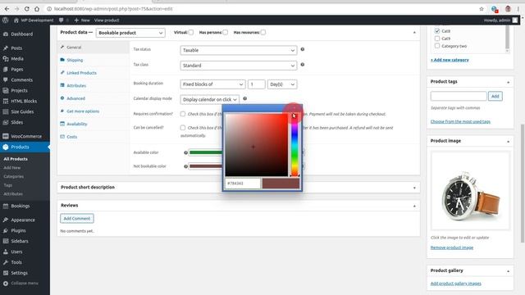Image resolution: width=525 pixels, height=295 pixels.
Task: Open Display calendar on click dropdown
Action: [210, 100]
